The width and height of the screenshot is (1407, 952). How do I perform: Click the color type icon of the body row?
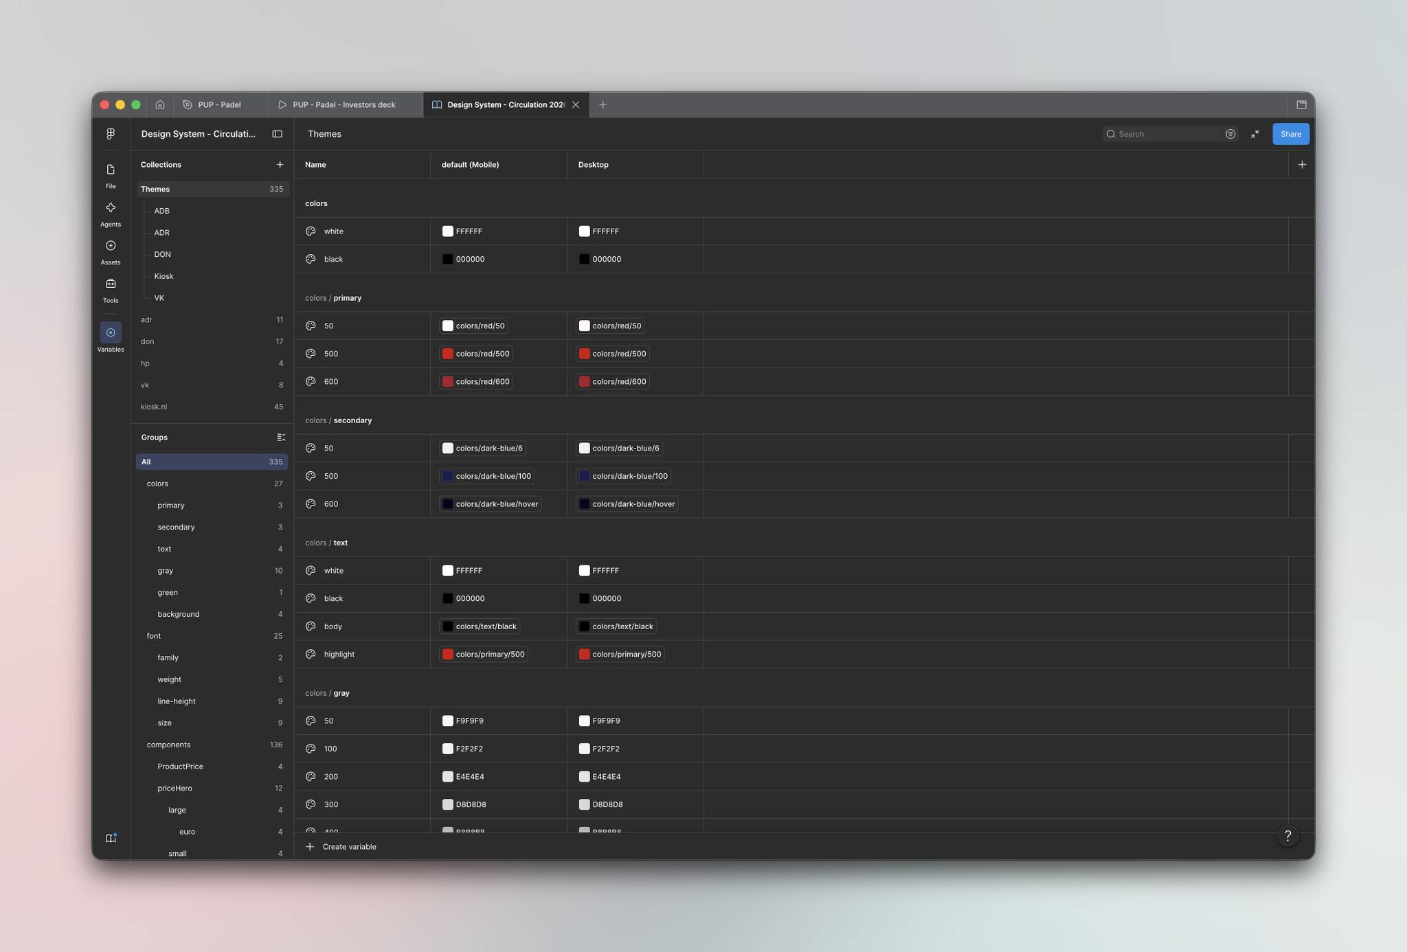(x=311, y=626)
